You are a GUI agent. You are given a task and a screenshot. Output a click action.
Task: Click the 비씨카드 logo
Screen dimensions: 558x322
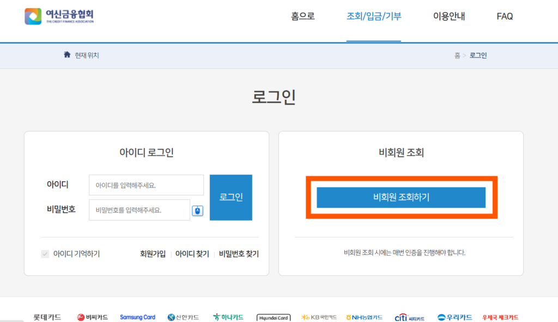pyautogui.click(x=92, y=317)
